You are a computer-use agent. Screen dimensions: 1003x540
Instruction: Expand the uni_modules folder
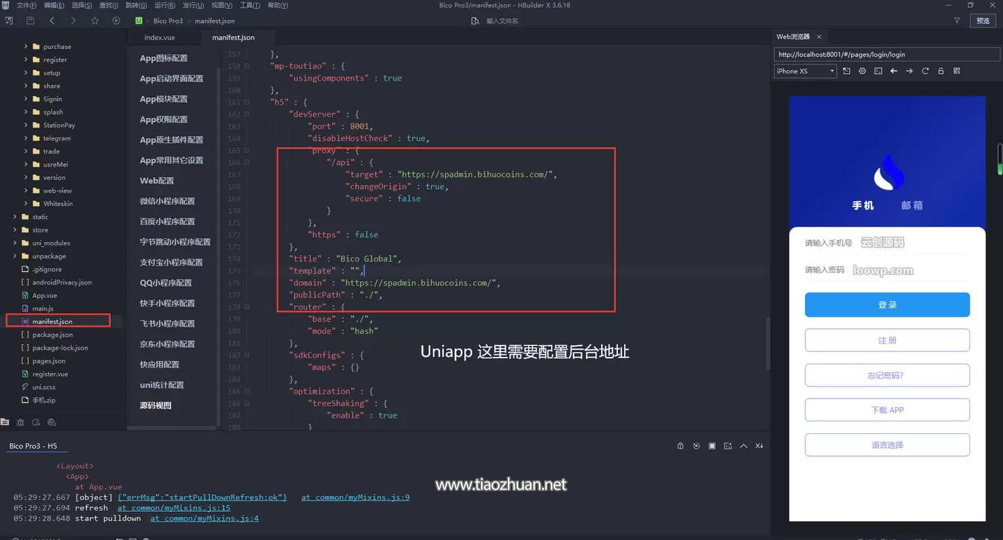(15, 243)
